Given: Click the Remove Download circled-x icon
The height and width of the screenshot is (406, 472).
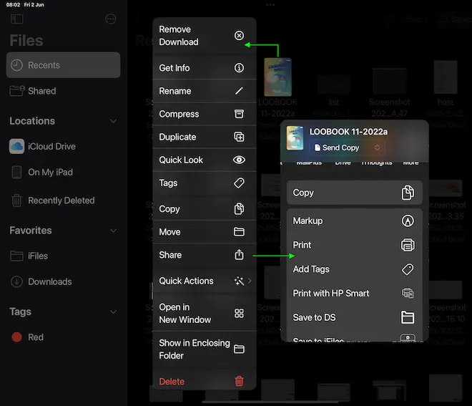Looking at the screenshot, I should point(240,36).
